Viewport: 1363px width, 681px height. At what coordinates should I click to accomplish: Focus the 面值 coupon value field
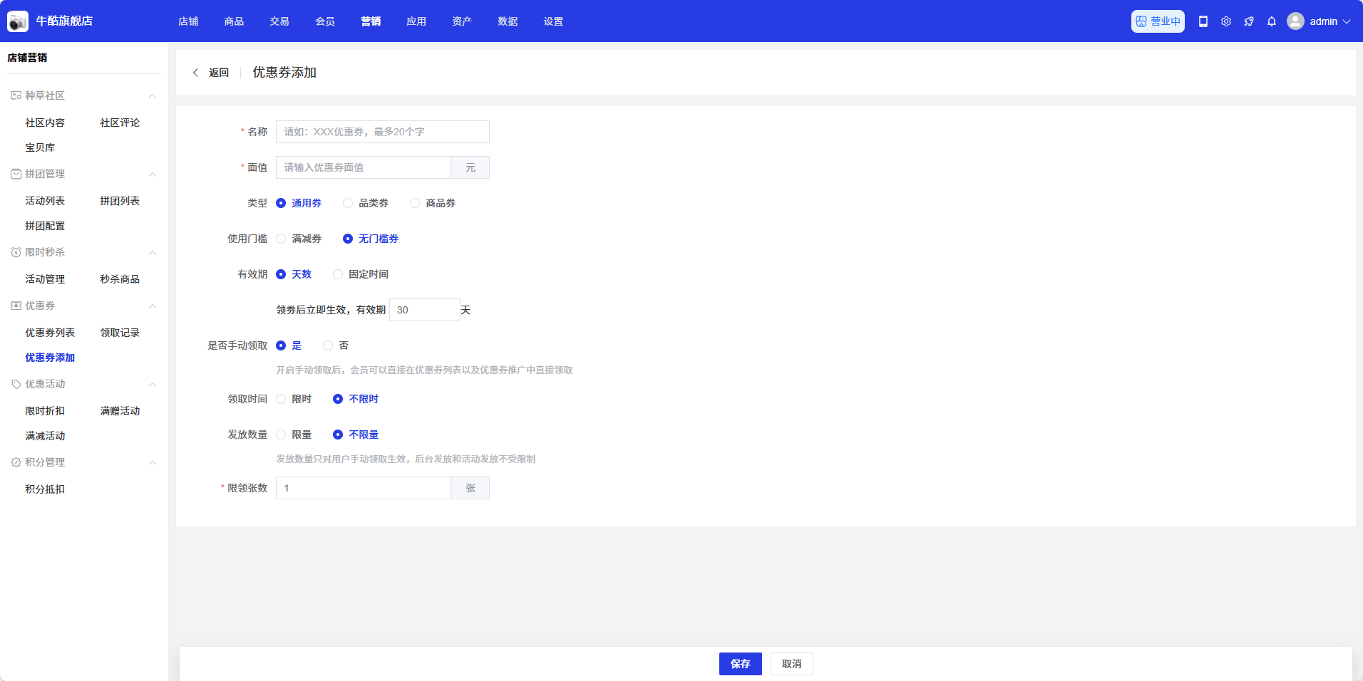[364, 167]
